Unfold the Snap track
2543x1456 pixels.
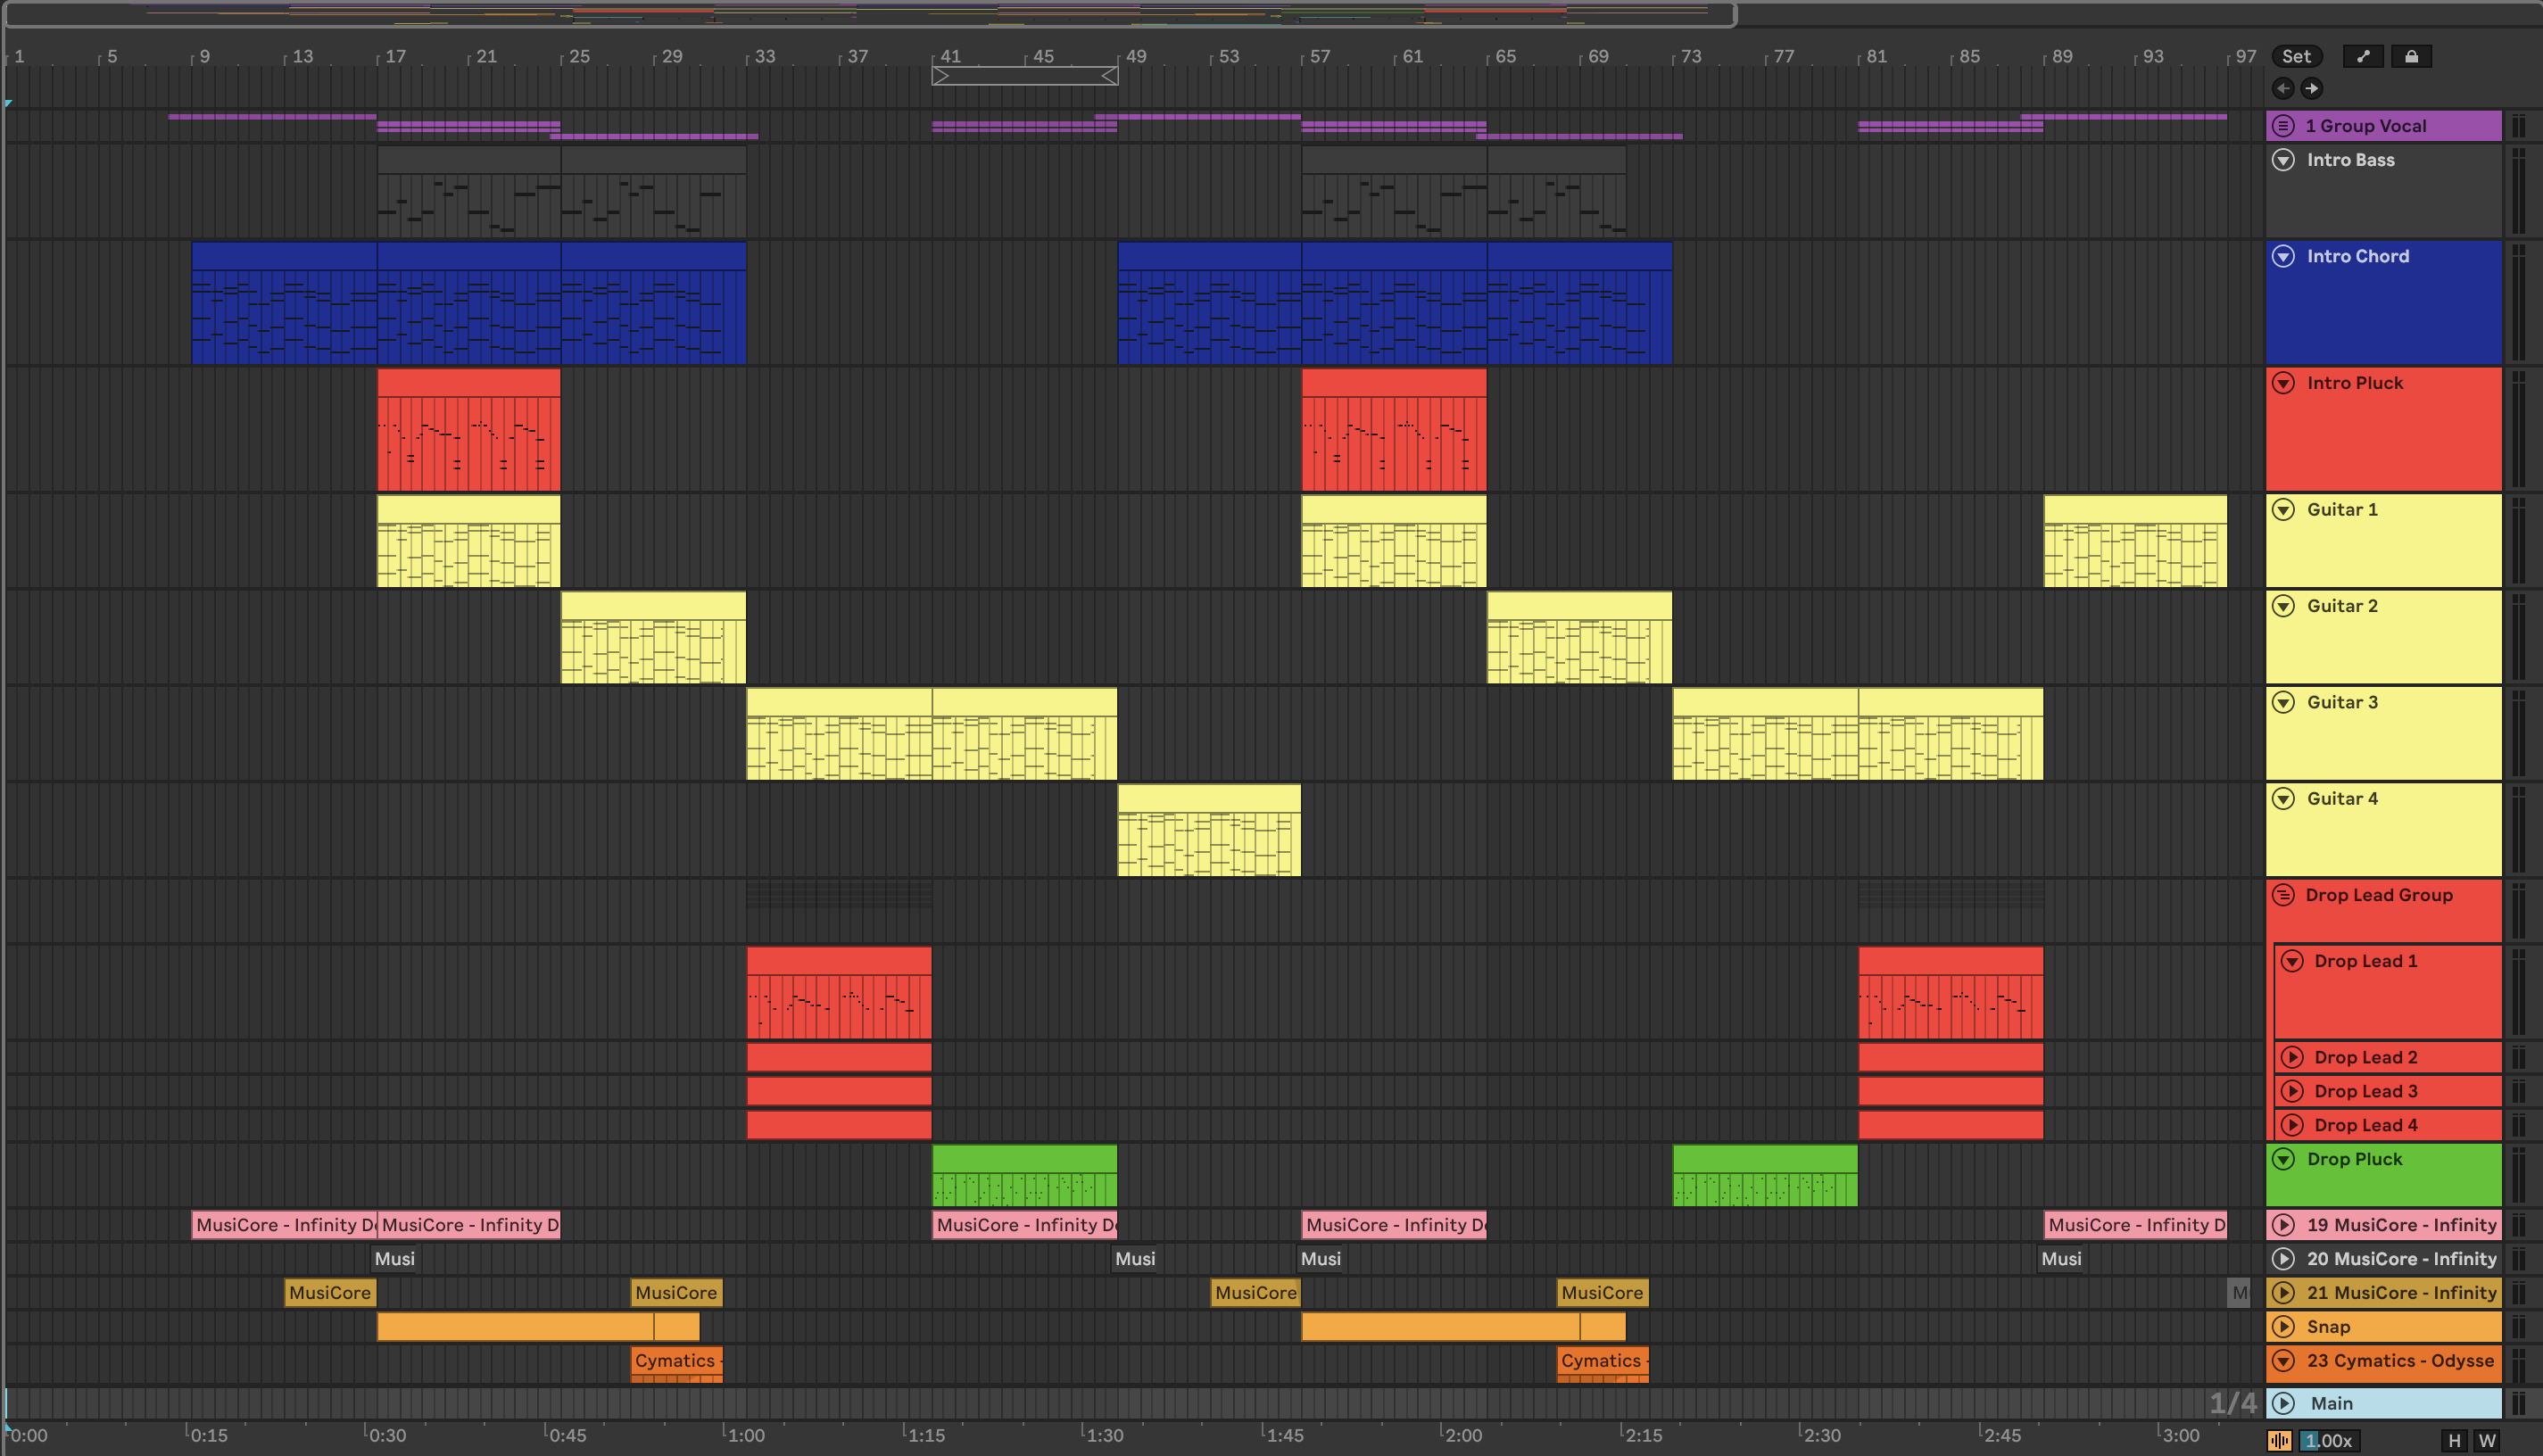tap(2283, 1327)
